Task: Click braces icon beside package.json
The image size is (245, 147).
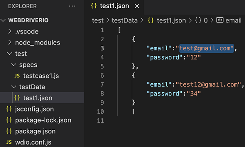Action: point(9,131)
